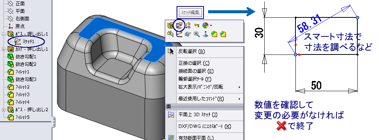Viewport: 379px width, 140px height.
Task: Click the スケッチ編集 button
Action: 190,12
